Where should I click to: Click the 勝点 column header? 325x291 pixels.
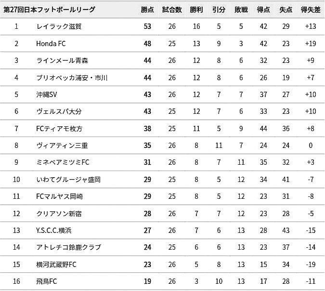pos(147,10)
